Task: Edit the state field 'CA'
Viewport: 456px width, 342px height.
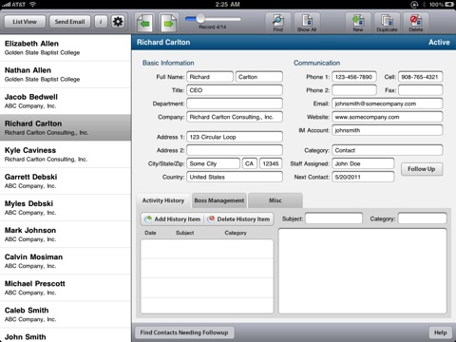Action: coord(250,163)
